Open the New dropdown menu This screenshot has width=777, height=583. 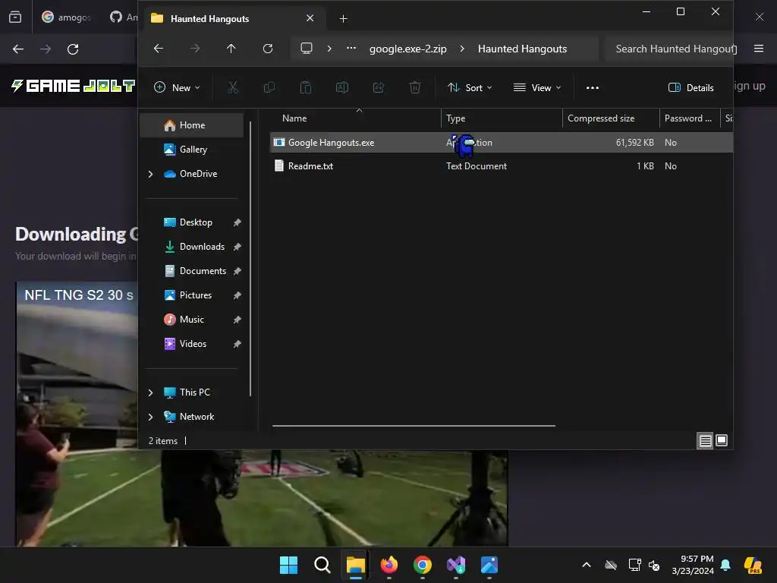point(176,88)
